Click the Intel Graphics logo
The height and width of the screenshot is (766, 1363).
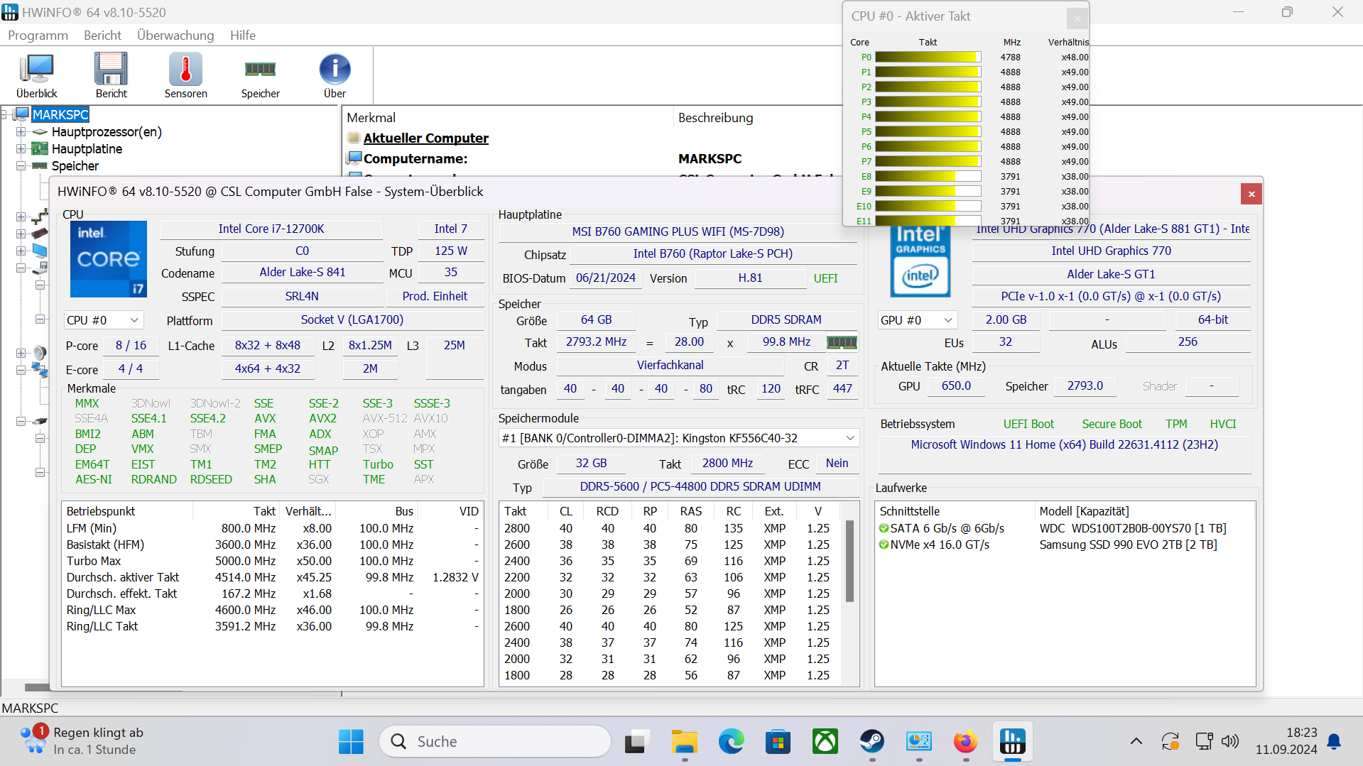click(x=921, y=261)
